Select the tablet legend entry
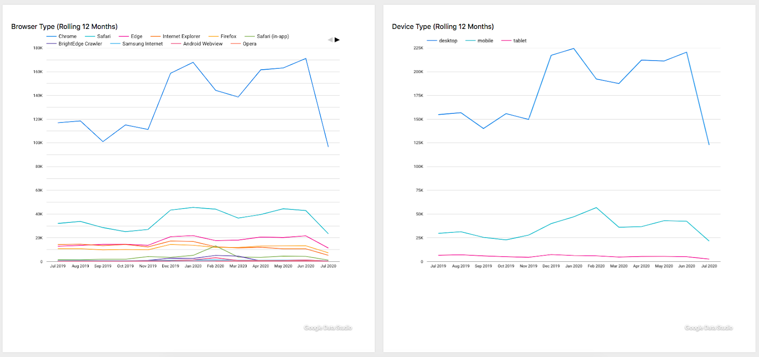The image size is (759, 357). [x=514, y=41]
